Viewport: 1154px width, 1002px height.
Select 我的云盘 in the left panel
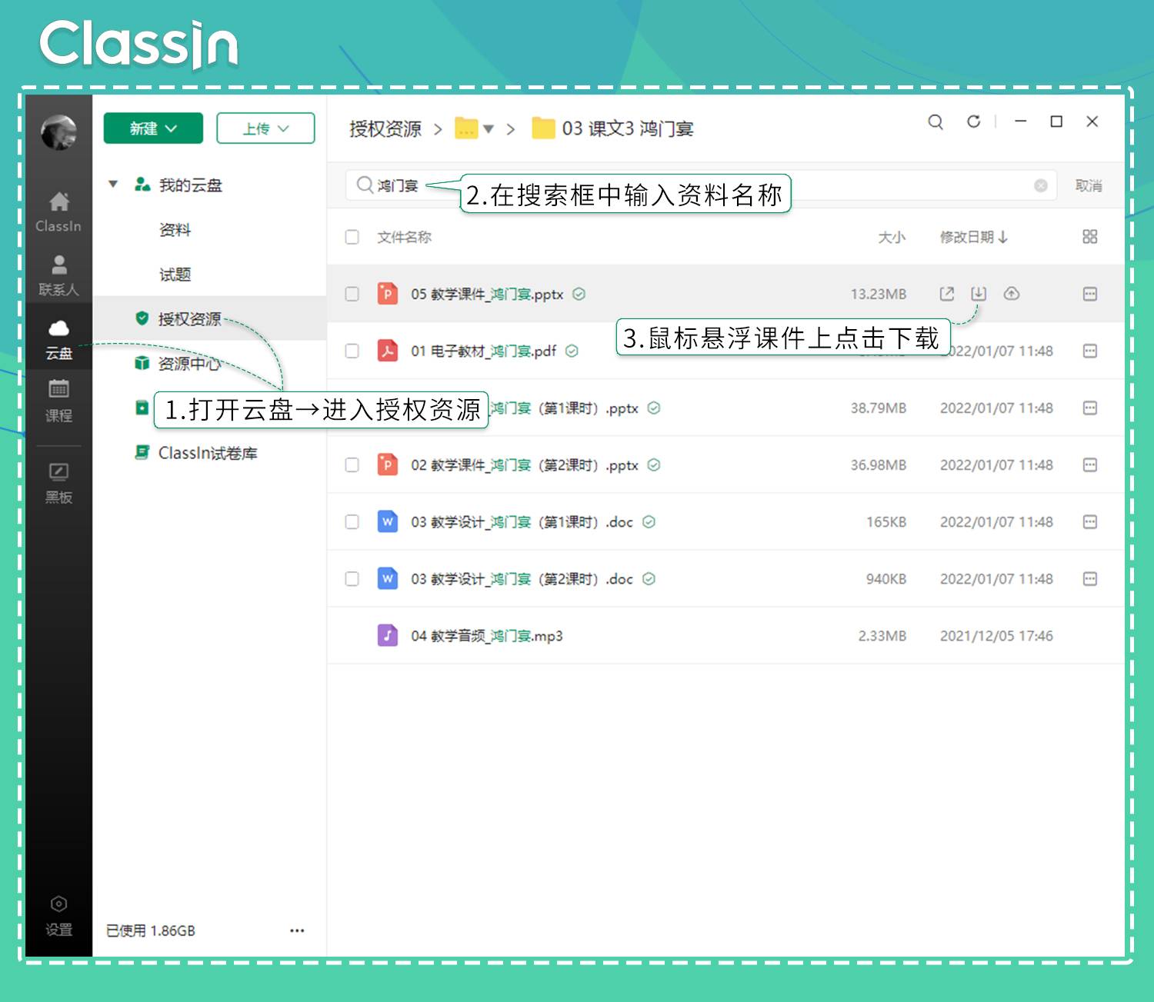coord(190,185)
